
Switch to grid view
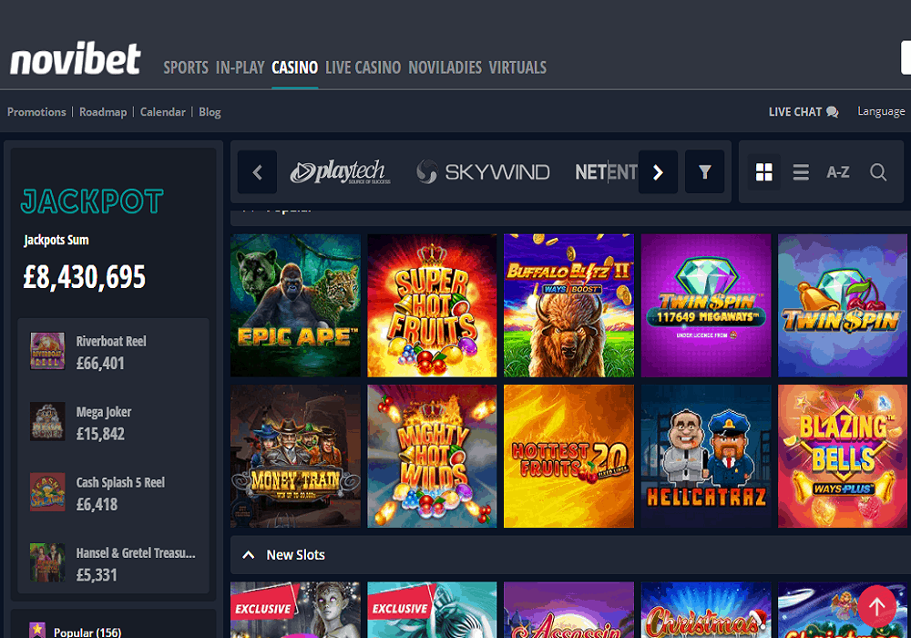(x=764, y=172)
